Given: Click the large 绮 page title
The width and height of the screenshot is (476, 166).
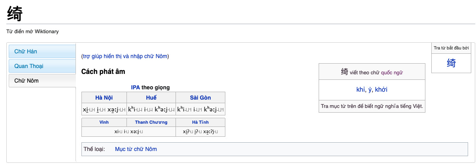Looking at the screenshot, I should coord(15,13).
